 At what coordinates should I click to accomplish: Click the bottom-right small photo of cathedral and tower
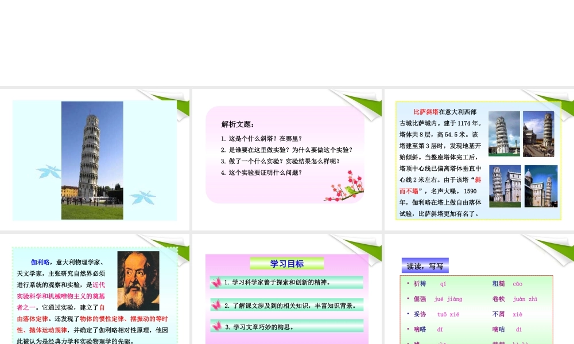pos(541,186)
